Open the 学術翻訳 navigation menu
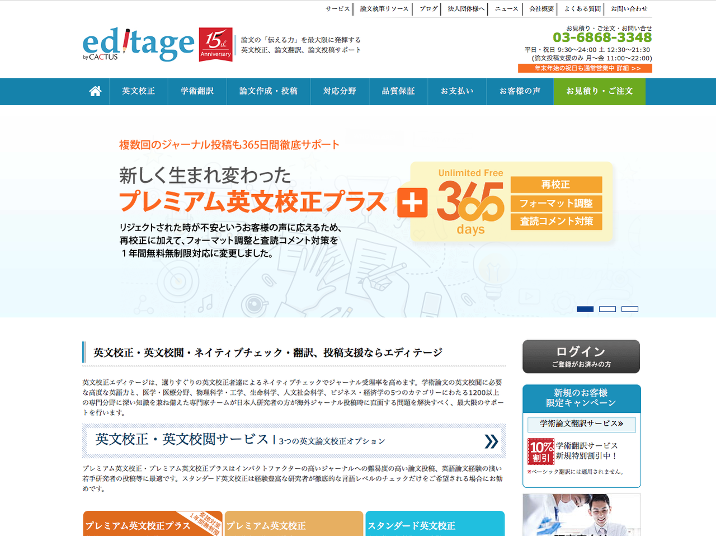 tap(197, 91)
